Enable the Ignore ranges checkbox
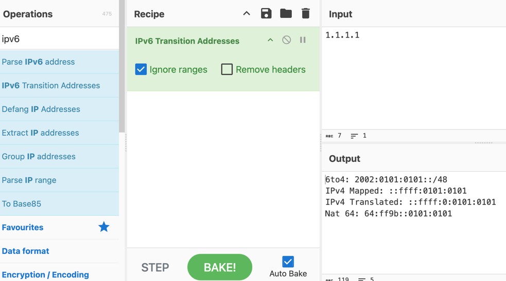The width and height of the screenshot is (506, 281). pos(141,69)
